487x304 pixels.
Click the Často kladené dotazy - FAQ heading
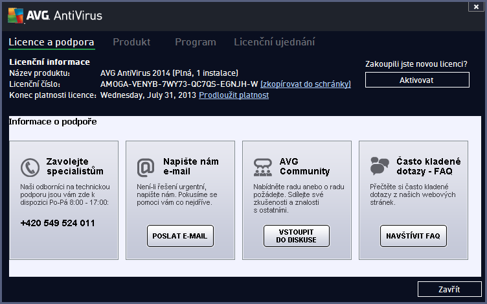[x=429, y=167]
